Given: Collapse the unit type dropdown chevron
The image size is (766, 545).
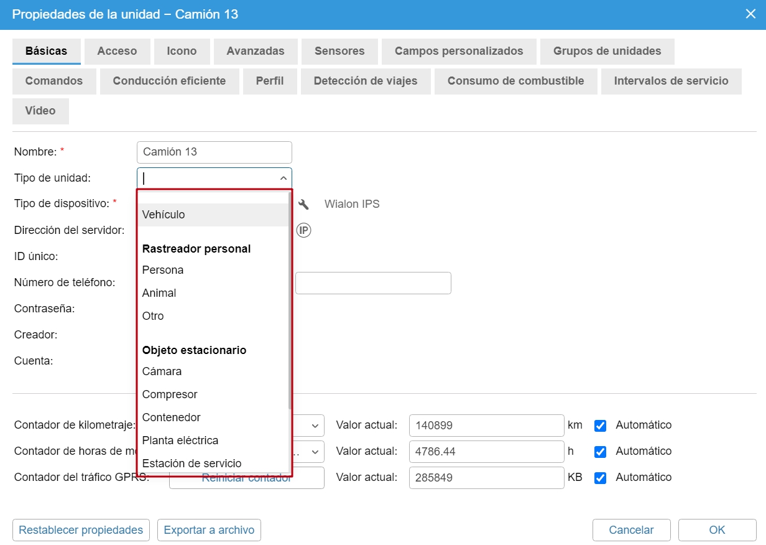Looking at the screenshot, I should tap(283, 178).
